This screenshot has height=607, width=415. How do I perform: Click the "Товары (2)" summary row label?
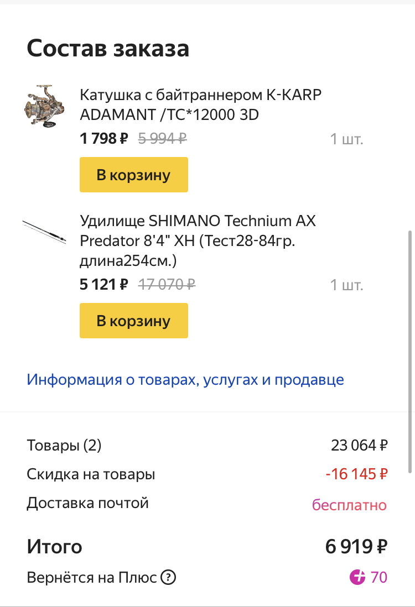coord(64,445)
